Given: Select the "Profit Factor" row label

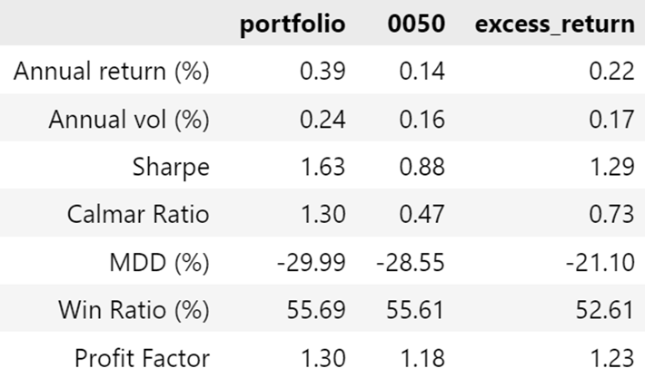Looking at the screenshot, I should [x=143, y=358].
